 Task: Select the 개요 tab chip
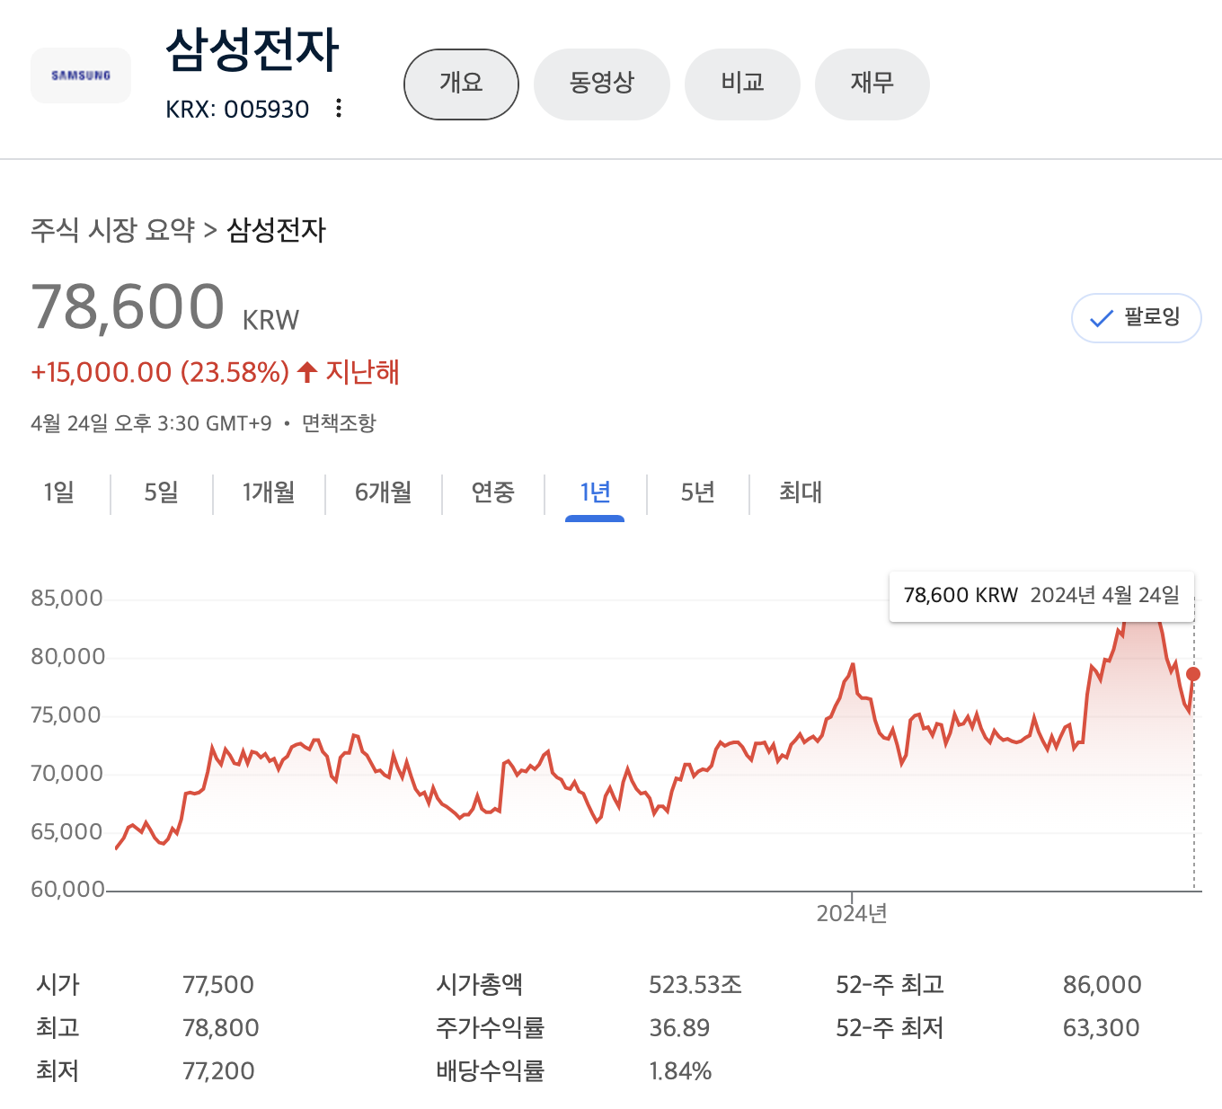pyautogui.click(x=461, y=84)
